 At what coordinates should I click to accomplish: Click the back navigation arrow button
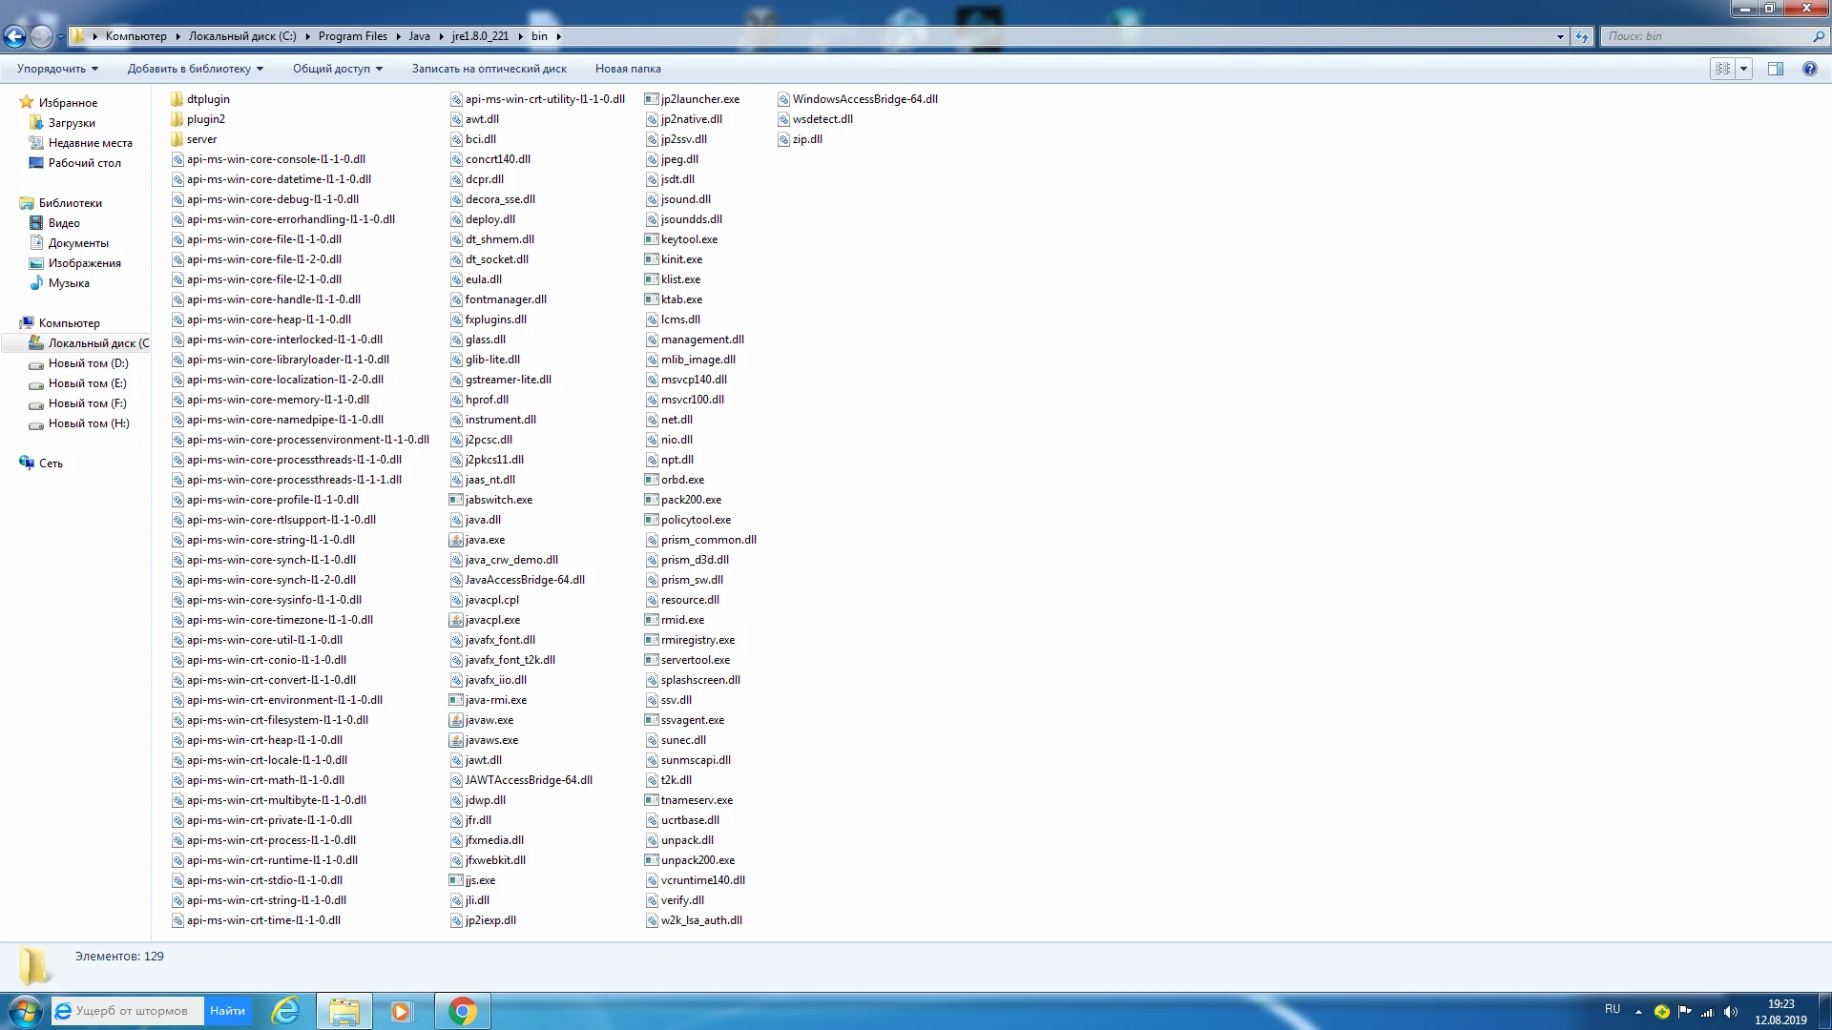click(x=14, y=36)
